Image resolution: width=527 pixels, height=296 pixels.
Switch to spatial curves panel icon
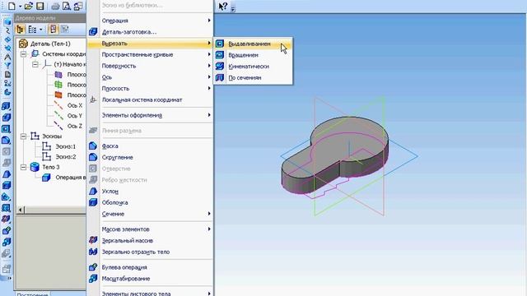click(7, 31)
